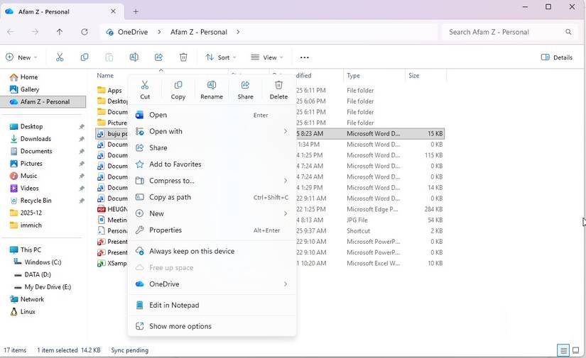
Task: Click the Share icon in context menu
Action: click(245, 86)
